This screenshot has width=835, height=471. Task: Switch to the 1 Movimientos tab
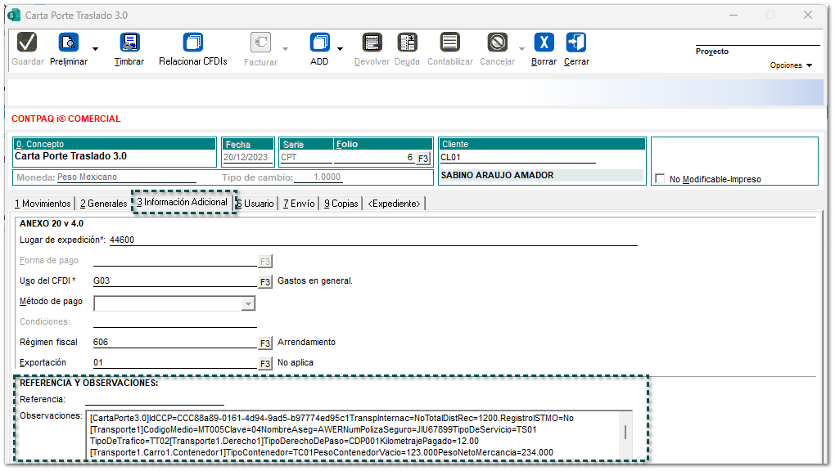click(x=43, y=204)
